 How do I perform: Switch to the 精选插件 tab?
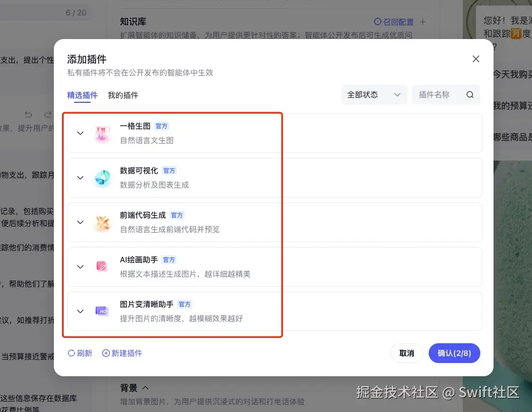(x=82, y=95)
